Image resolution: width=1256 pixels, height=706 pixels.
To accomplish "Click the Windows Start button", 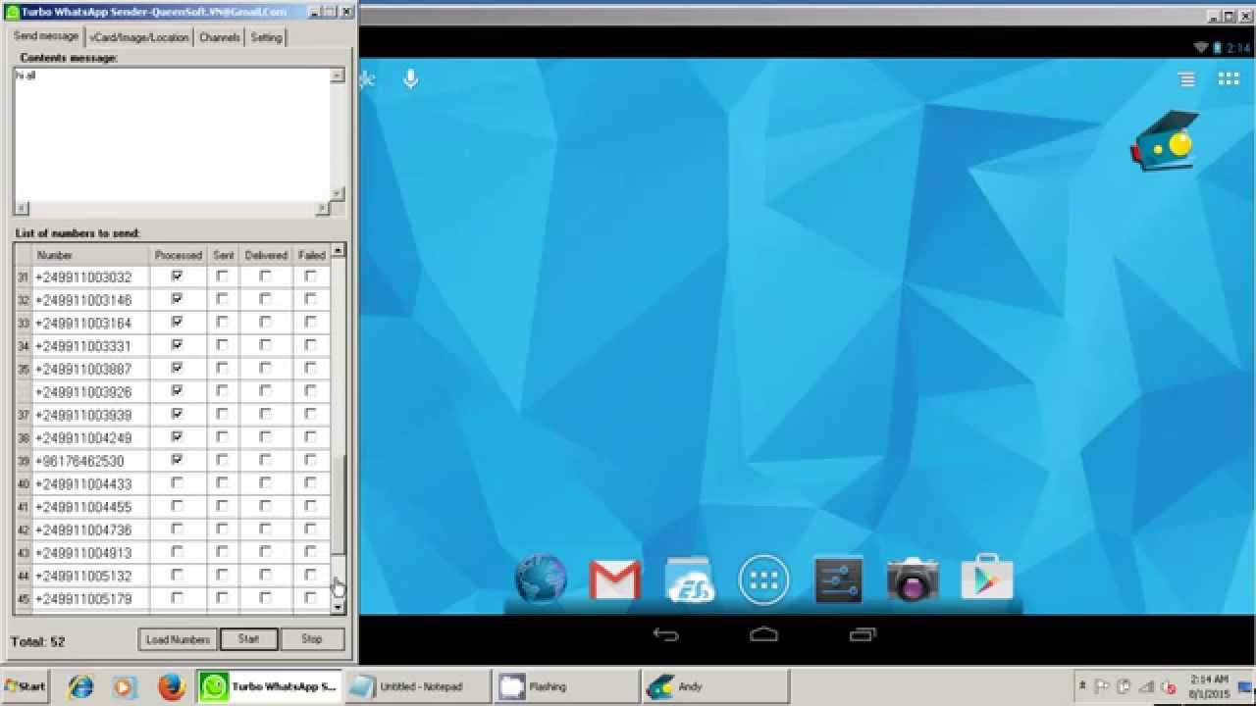I will point(26,686).
